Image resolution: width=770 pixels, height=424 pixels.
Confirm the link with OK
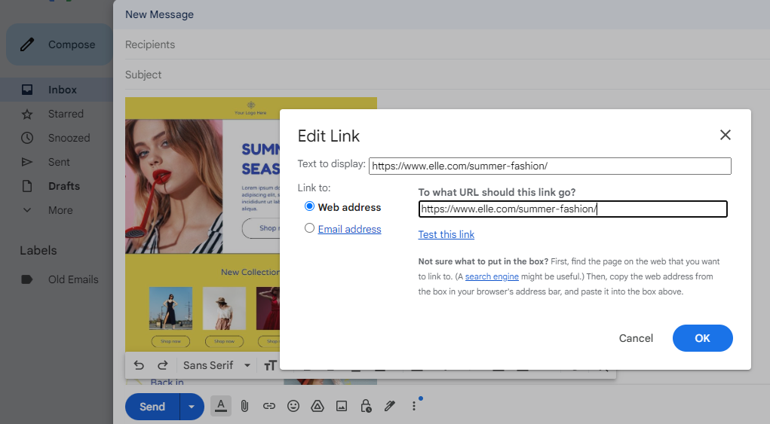click(702, 338)
